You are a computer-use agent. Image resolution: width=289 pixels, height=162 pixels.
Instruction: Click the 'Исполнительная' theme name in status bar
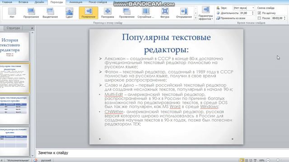pos(18,160)
